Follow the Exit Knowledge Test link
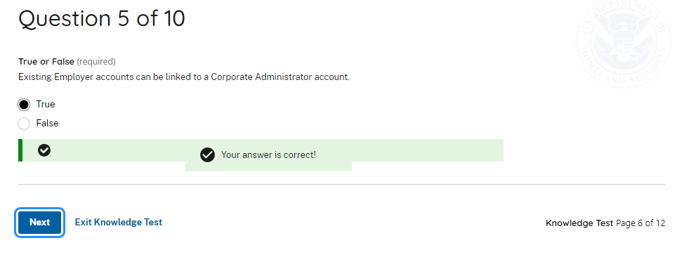 [x=119, y=222]
